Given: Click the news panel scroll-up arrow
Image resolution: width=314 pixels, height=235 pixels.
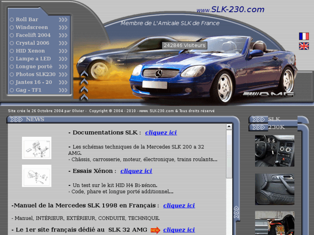Looking at the screenshot, I should 229,127.
